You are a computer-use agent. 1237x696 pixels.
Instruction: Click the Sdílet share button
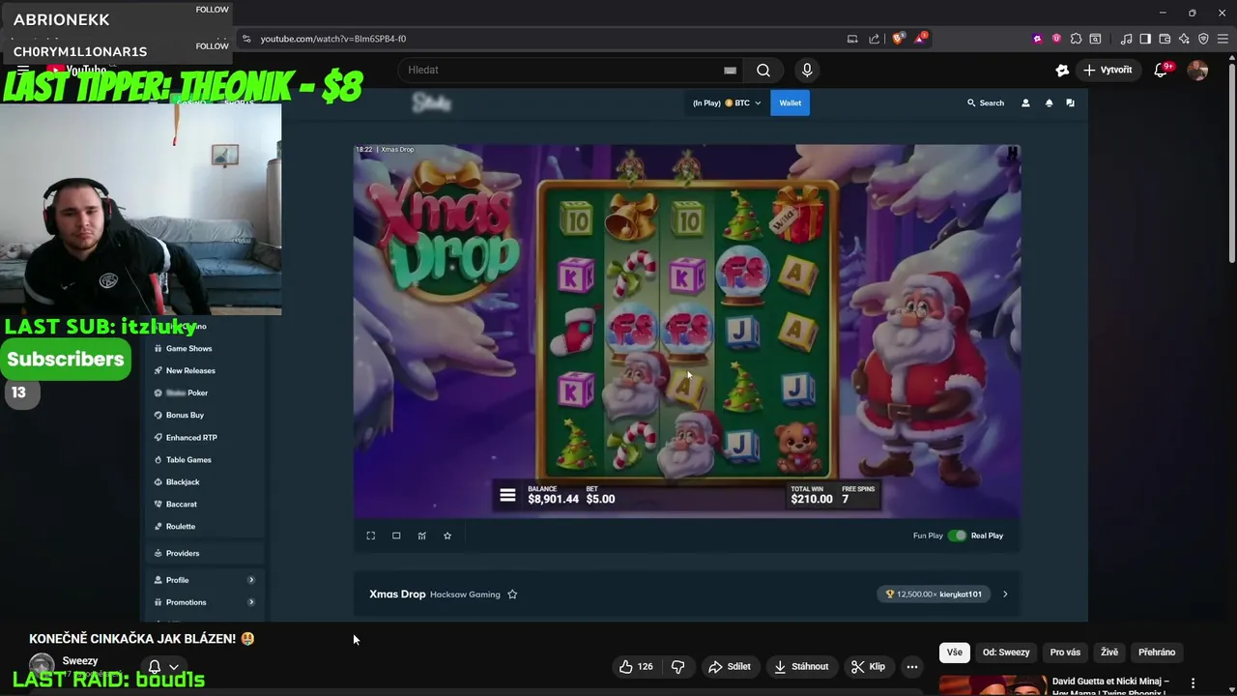[730, 666]
